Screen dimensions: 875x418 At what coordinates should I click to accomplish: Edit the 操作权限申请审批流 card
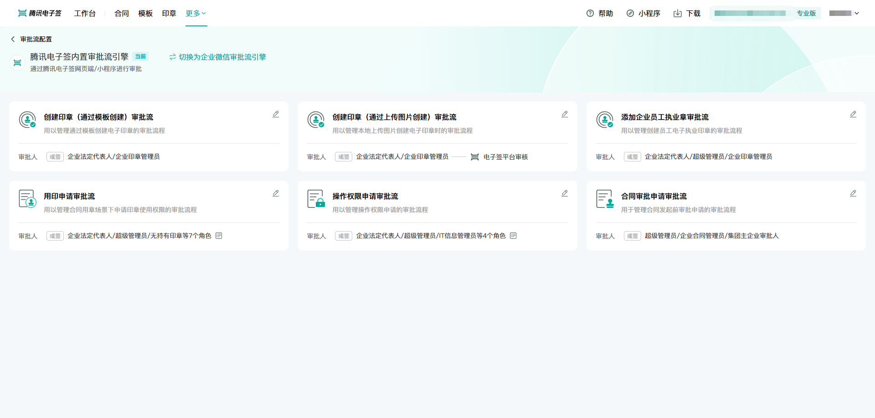pyautogui.click(x=564, y=193)
